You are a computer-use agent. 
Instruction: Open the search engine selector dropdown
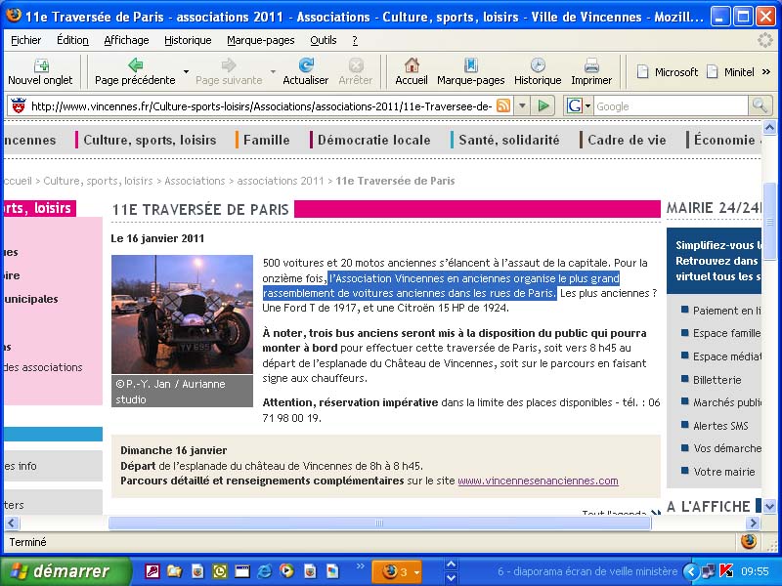579,105
